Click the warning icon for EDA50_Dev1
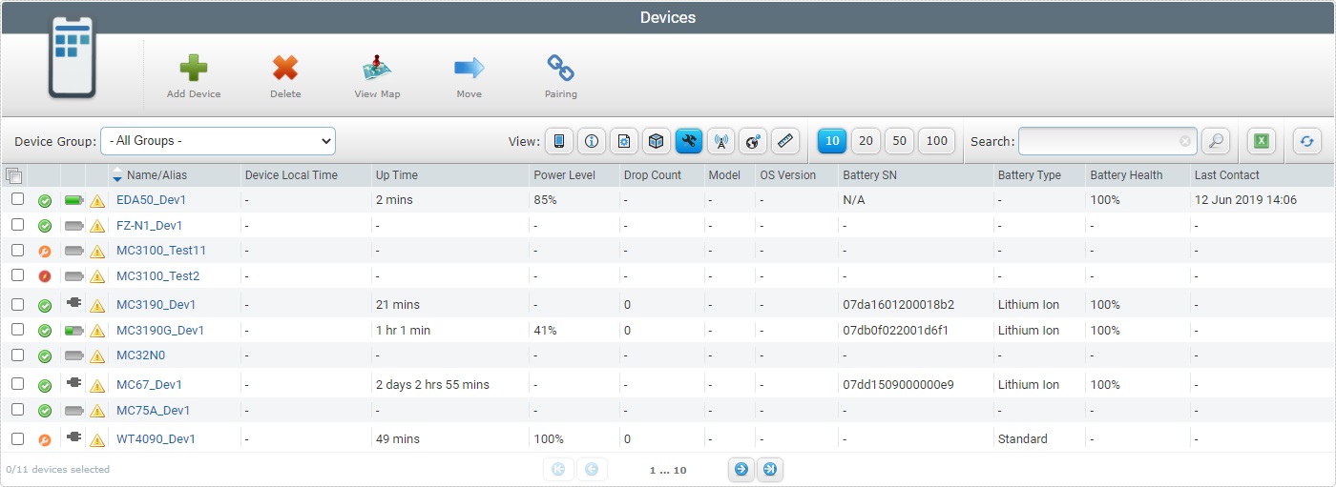This screenshot has height=487, width=1336. pos(97,201)
